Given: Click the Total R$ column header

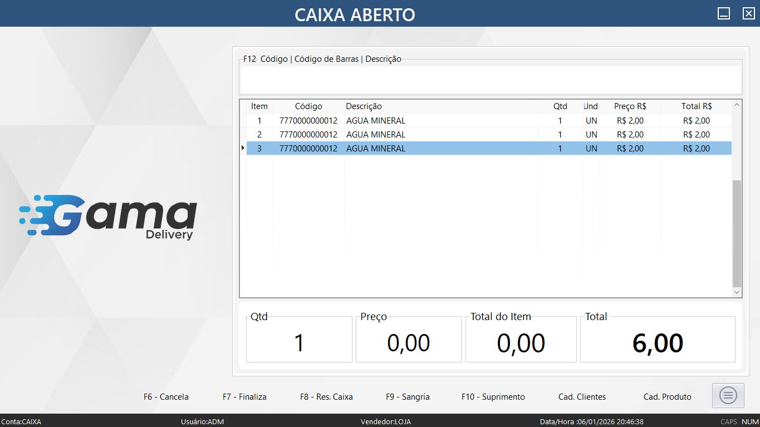Looking at the screenshot, I should (696, 106).
